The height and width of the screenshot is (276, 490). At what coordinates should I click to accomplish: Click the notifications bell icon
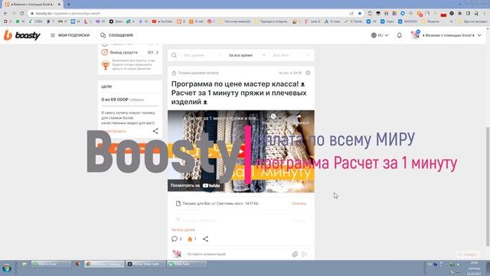[x=399, y=35]
